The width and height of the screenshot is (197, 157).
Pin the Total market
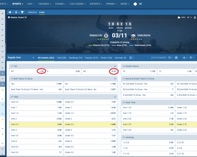pos(12,97)
